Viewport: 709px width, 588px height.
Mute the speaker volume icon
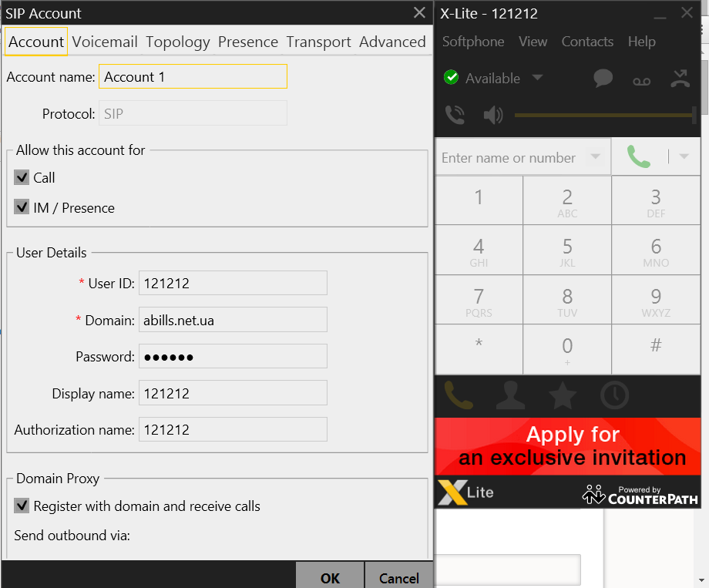pos(492,116)
